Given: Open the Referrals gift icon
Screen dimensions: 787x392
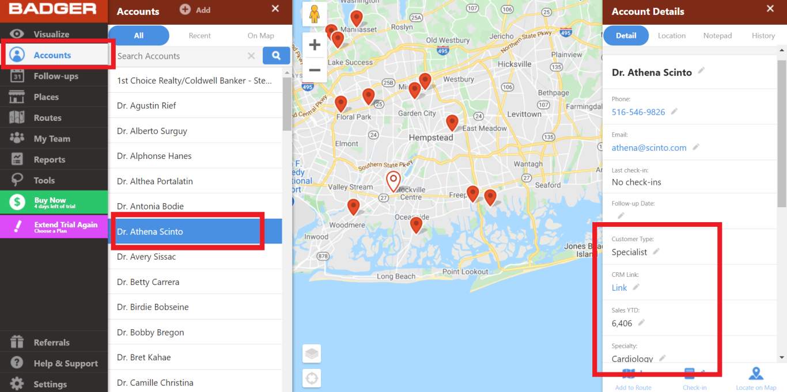Looking at the screenshot, I should coord(17,342).
